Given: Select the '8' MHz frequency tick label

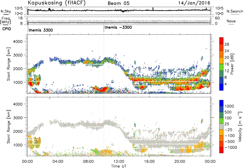Looking at the screenshot, I should 21,23.
